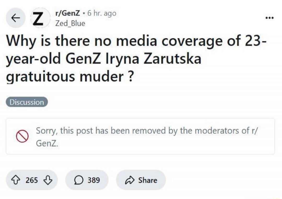Click the 265 vote score
Screen dimensions: 282x199
[32, 180]
